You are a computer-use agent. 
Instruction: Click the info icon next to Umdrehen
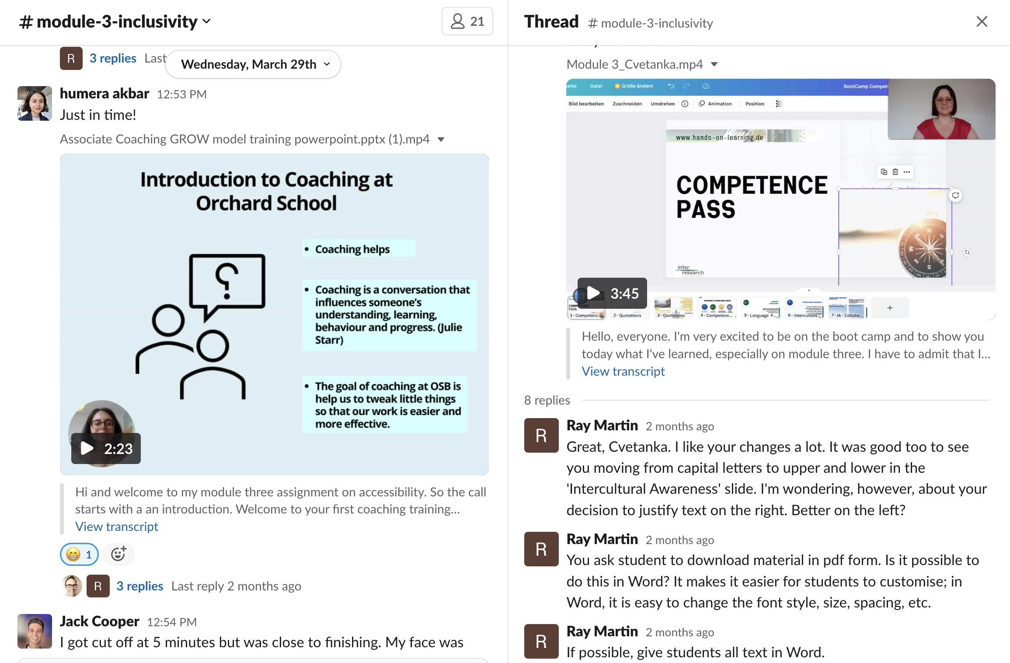click(685, 104)
